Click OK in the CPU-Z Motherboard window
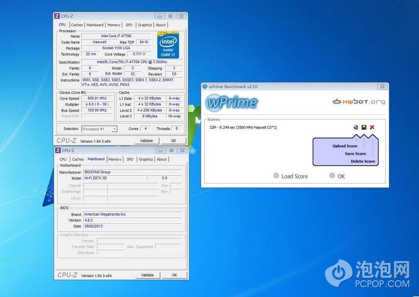The image size is (419, 297). (x=174, y=275)
